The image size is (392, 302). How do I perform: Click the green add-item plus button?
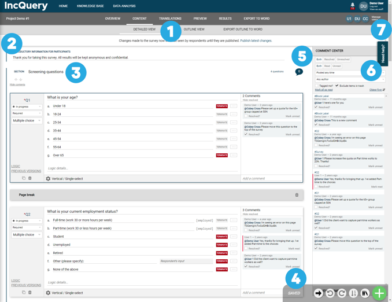pos(379,293)
